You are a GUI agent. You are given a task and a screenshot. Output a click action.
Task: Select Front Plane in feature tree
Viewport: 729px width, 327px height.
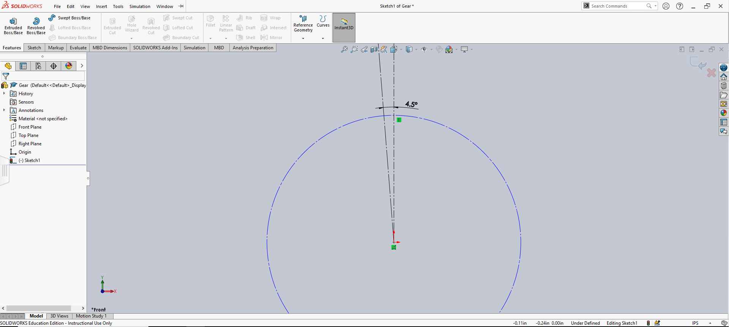30,127
